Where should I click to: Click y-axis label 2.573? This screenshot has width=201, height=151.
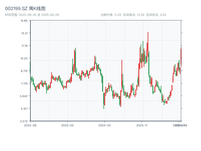[x=24, y=121]
